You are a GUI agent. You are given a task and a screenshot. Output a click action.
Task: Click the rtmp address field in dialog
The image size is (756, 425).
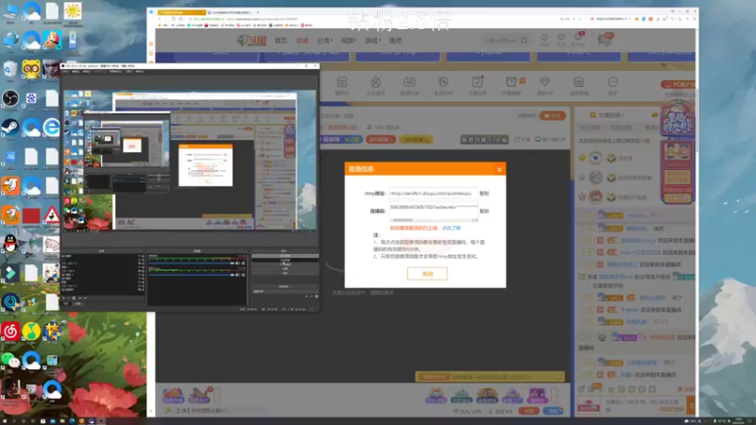[433, 194]
